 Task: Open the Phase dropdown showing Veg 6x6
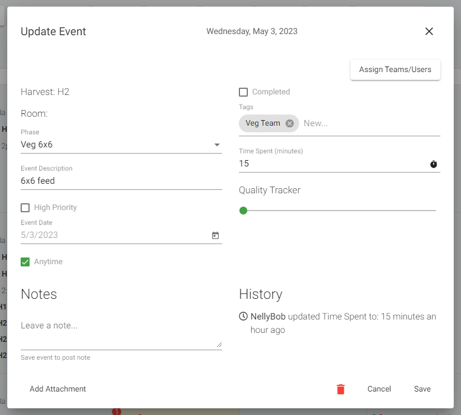[x=121, y=145]
